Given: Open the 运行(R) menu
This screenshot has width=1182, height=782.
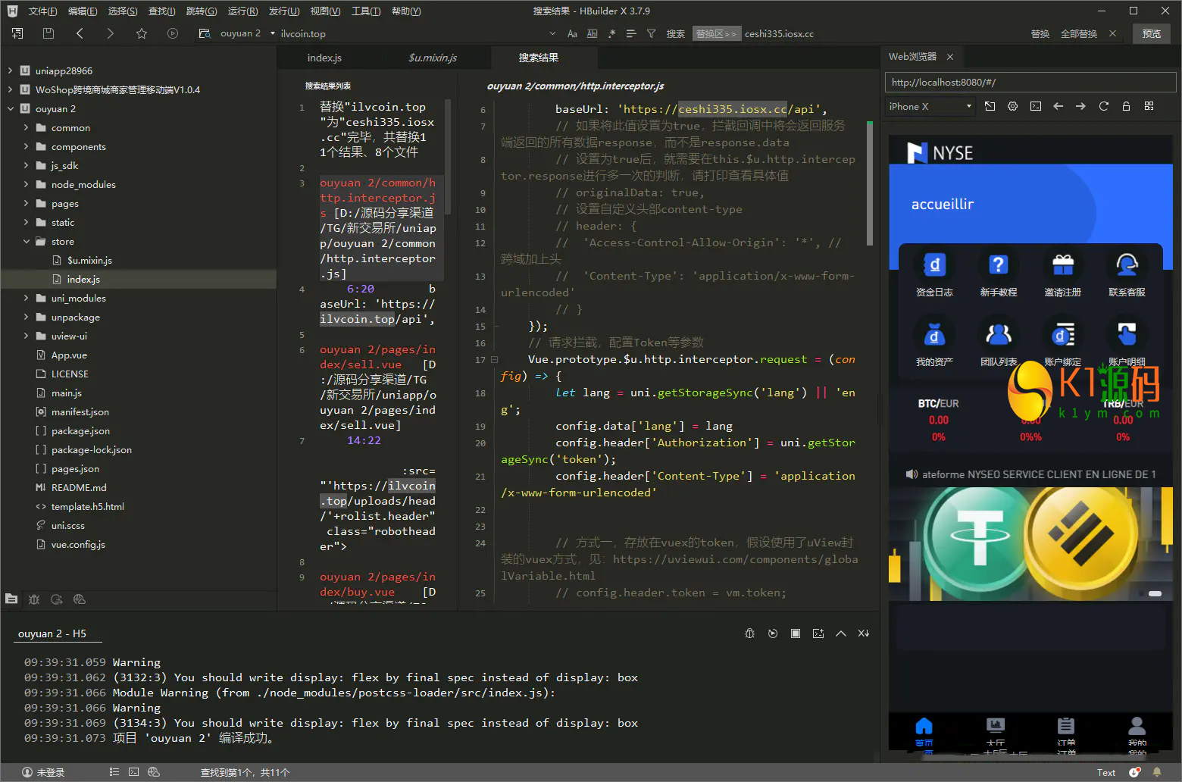Looking at the screenshot, I should pos(242,11).
